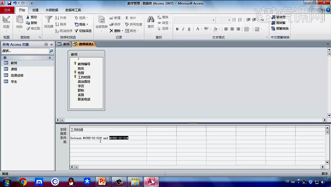
Task: Run Spelling check (拼写检查)
Action: [133, 24]
